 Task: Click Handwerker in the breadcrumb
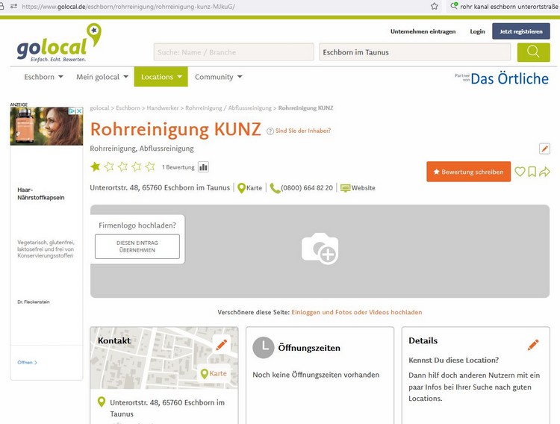163,108
